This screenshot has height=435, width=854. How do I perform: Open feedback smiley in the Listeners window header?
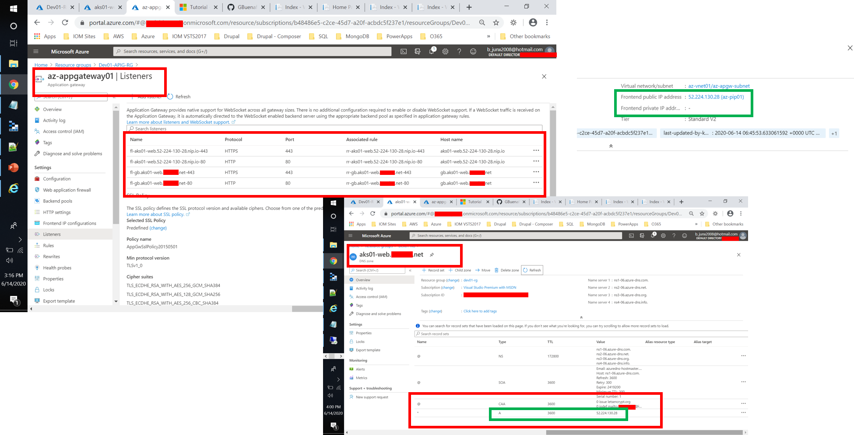click(x=473, y=52)
